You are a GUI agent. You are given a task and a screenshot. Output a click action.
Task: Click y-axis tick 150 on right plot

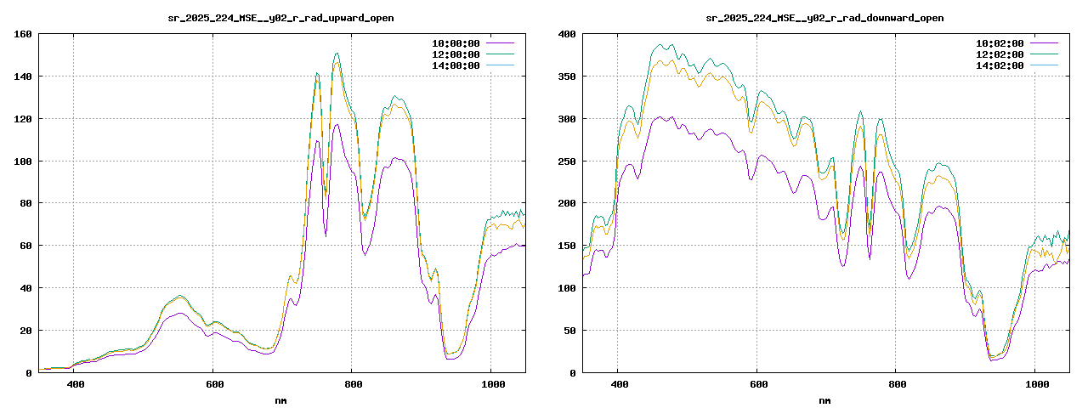point(567,246)
